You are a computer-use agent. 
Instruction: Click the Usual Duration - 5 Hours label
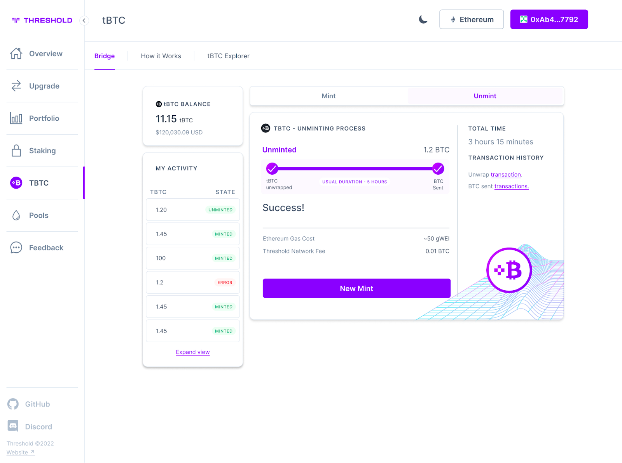pyautogui.click(x=355, y=182)
